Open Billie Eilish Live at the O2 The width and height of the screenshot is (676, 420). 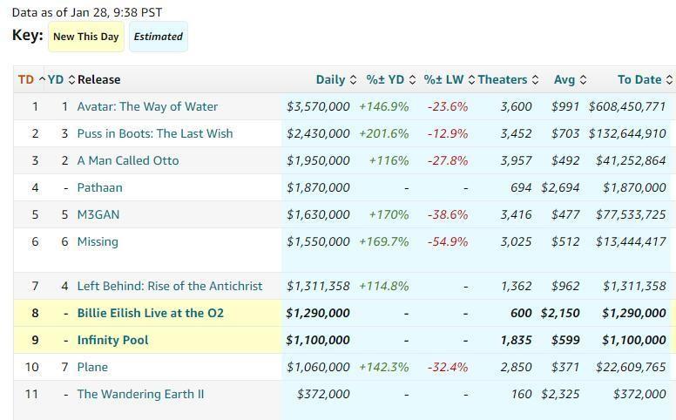151,313
